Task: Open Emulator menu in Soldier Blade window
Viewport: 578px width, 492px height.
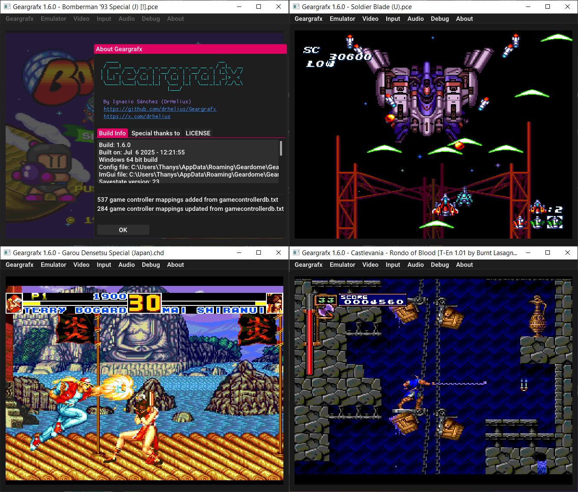Action: point(342,19)
